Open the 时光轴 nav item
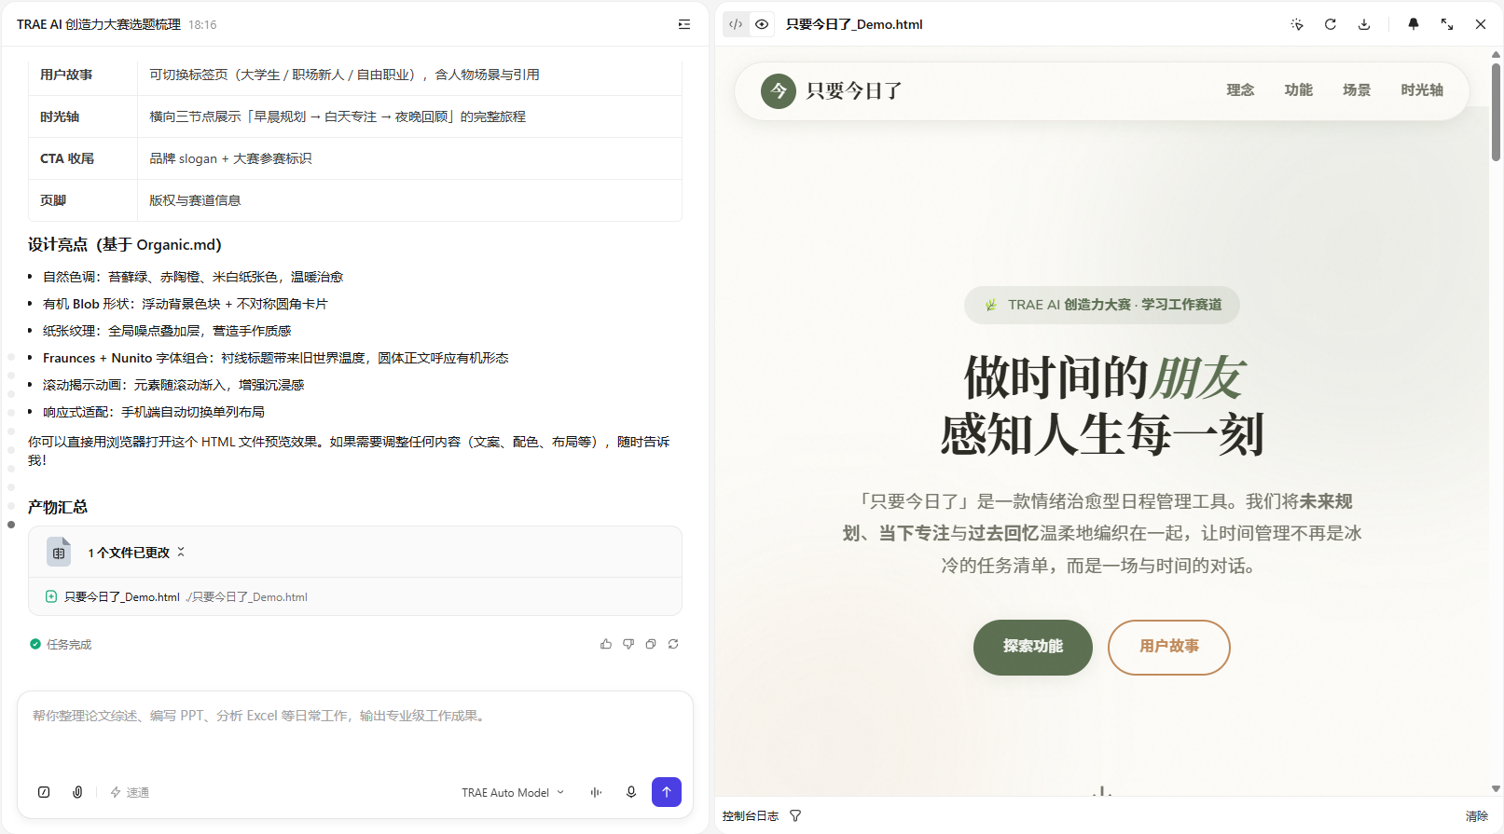The image size is (1504, 834). click(1422, 90)
